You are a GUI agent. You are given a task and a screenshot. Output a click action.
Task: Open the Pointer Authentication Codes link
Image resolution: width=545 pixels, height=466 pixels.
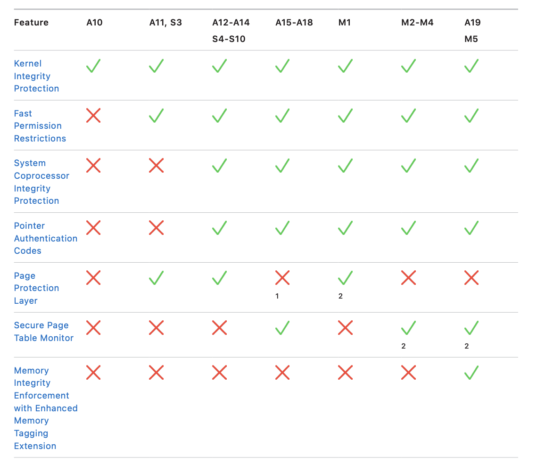tap(45, 238)
